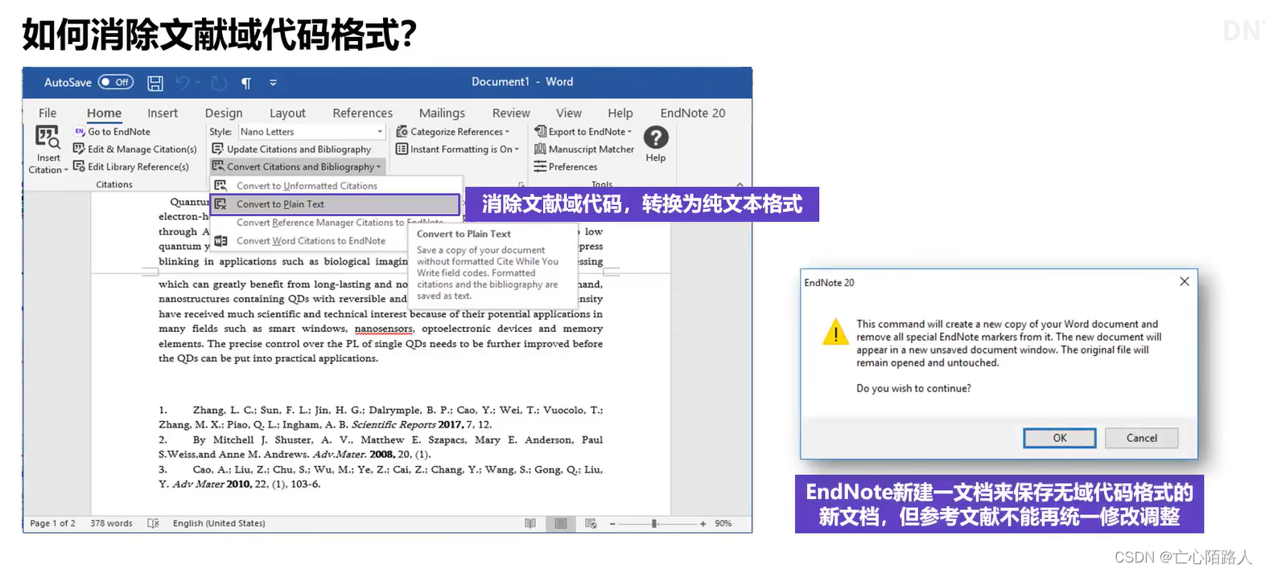The image size is (1265, 573).
Task: Click the Convert to Unformatted Citations icon
Action: click(220, 186)
